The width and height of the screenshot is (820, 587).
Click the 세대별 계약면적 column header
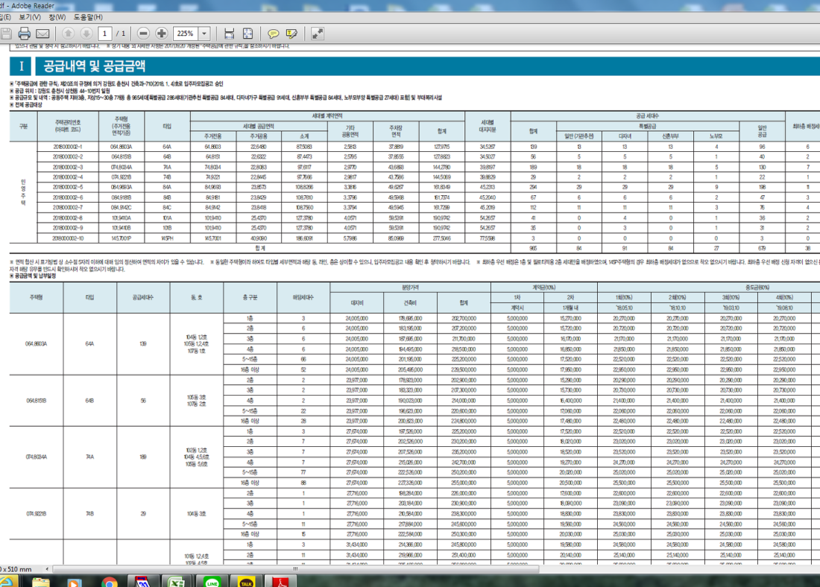point(327,115)
